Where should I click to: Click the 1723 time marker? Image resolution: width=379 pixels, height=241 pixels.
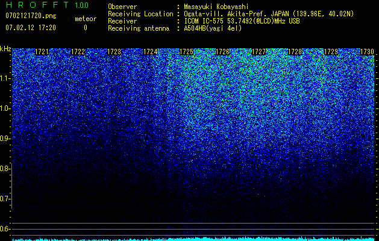114,52
